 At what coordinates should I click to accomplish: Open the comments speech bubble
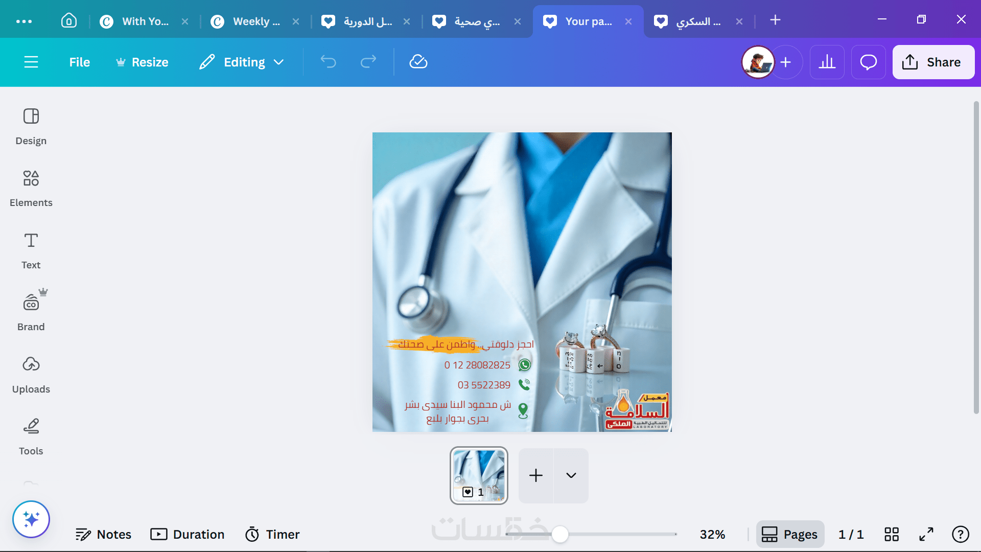868,62
